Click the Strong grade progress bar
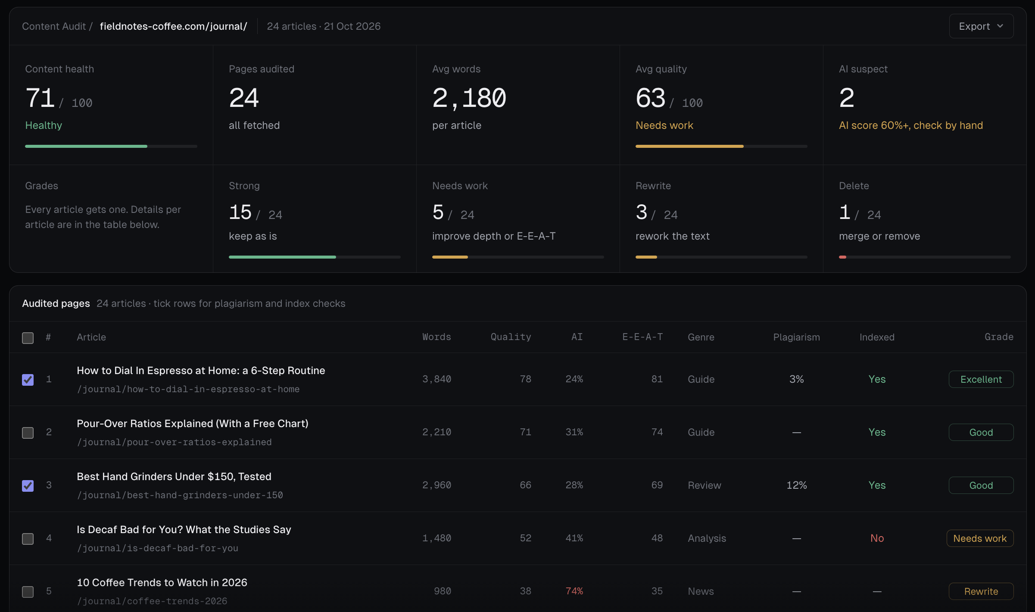 315,257
